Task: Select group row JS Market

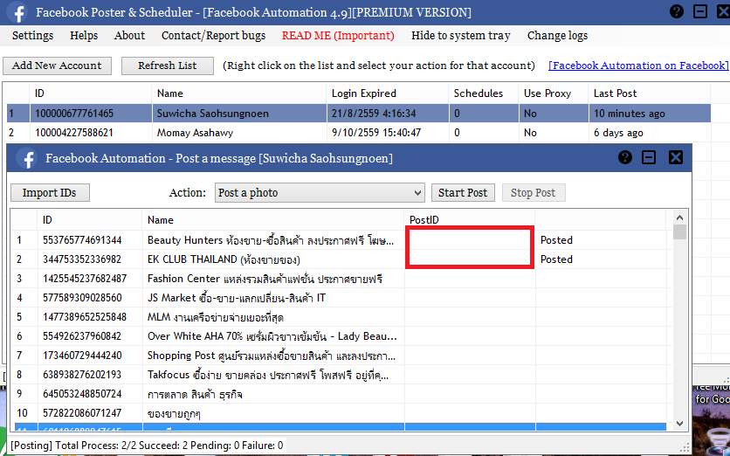Action: [339, 298]
